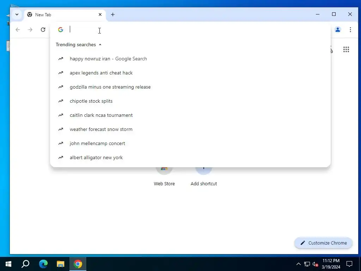Image resolution: width=361 pixels, height=271 pixels.
Task: Open the Chrome profile icon
Action: [x=337, y=30]
